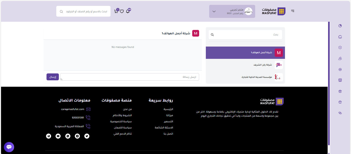This screenshot has width=351, height=154.
Task: Open the floating chat bubble widget
Action: coord(9,147)
